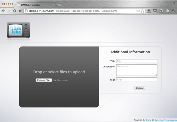Open the Elvis link in the footer
177x122 pixels.
[149, 120]
